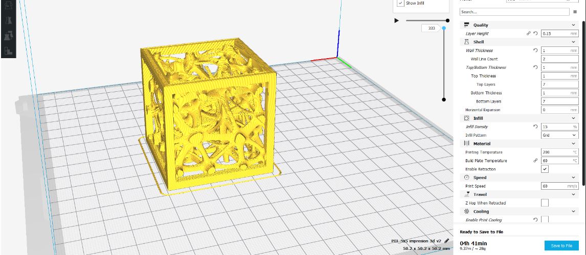The width and height of the screenshot is (586, 255).
Task: Edit the job name with the pencil icon
Action: tap(446, 241)
